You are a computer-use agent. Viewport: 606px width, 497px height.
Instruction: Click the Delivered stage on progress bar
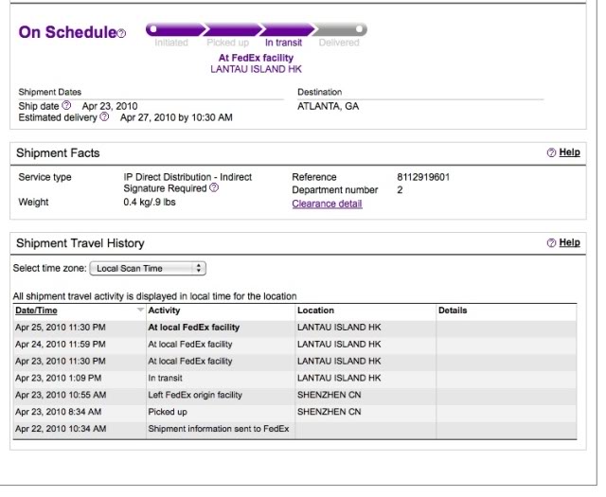point(338,43)
